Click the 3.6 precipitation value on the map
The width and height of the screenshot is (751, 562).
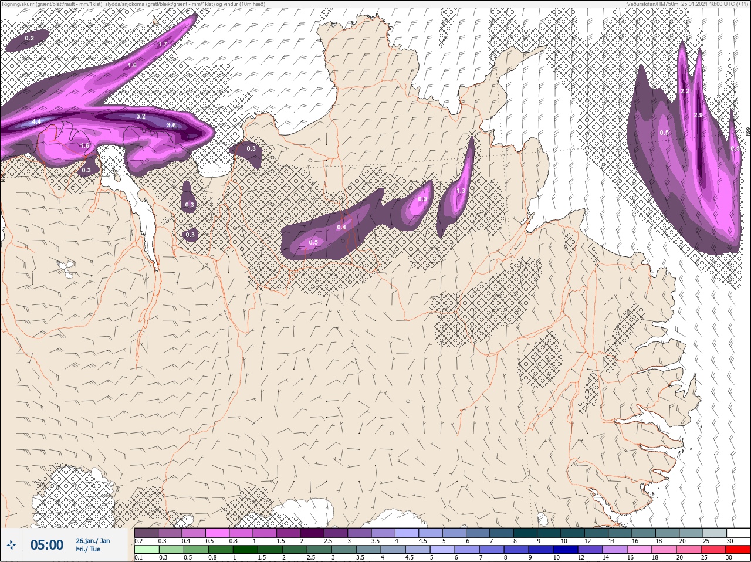coord(171,125)
